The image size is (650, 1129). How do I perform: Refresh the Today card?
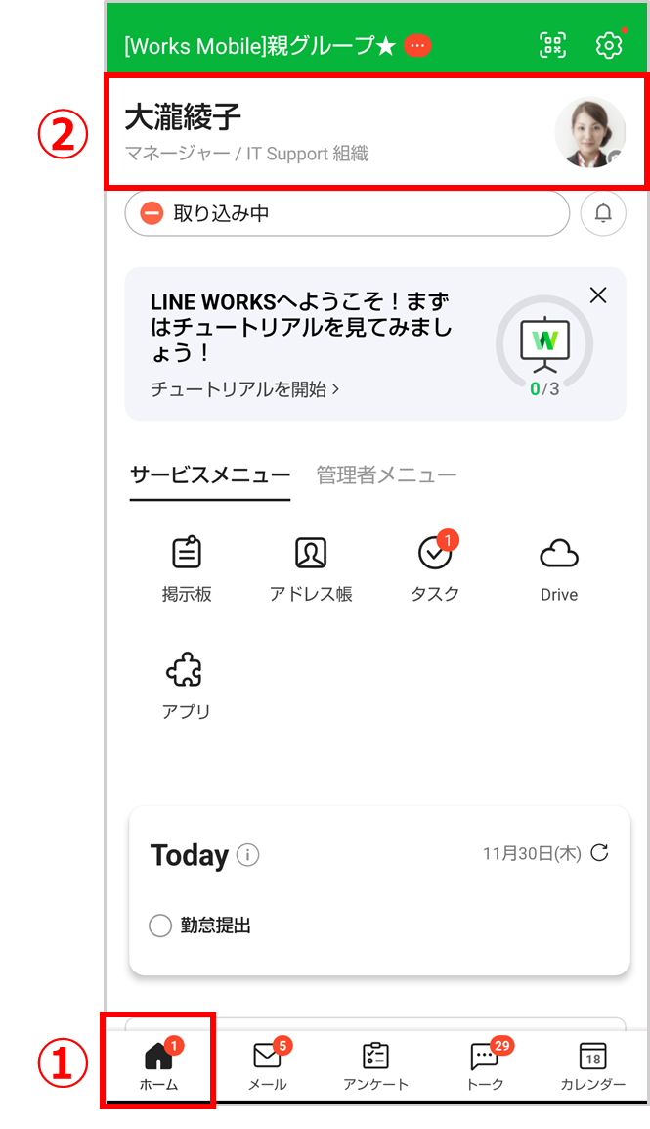point(600,853)
